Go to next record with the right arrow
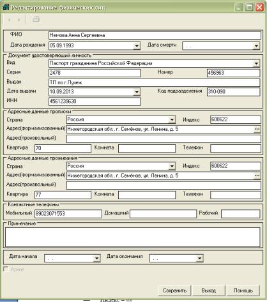 (x=19, y=20)
